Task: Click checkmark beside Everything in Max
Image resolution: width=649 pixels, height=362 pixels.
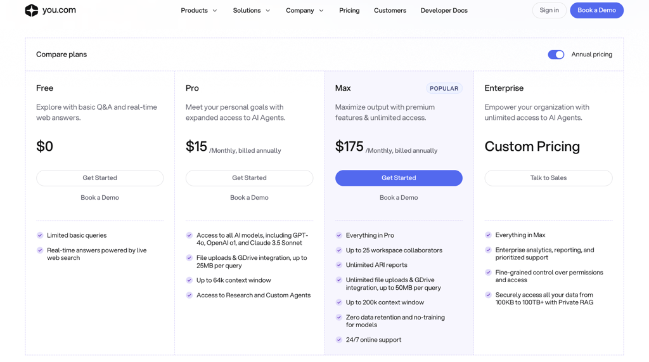Action: click(x=488, y=235)
